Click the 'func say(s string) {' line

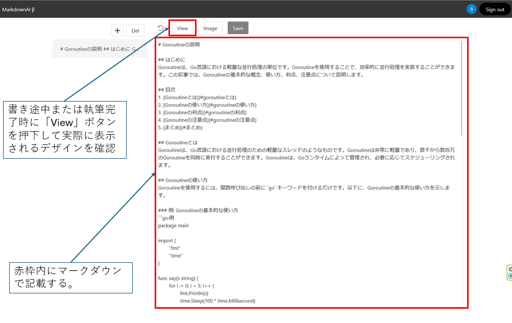[178, 278]
